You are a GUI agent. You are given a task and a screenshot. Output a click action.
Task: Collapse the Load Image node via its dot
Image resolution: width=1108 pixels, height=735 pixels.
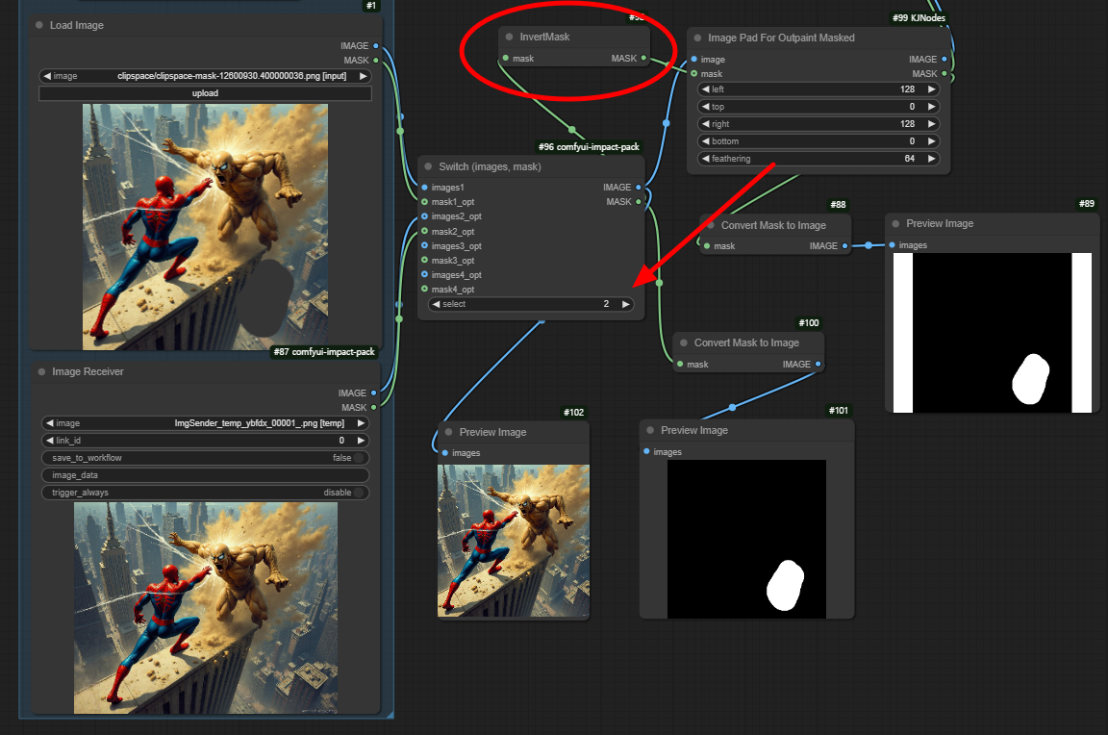[38, 25]
